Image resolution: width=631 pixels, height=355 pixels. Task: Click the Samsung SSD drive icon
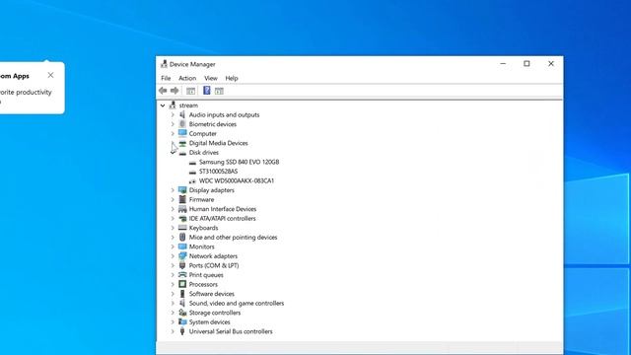coord(192,162)
